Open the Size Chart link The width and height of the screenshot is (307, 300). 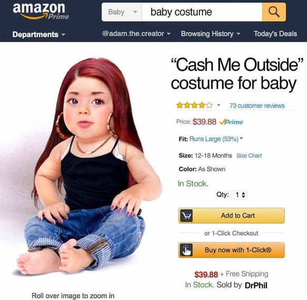tap(249, 156)
